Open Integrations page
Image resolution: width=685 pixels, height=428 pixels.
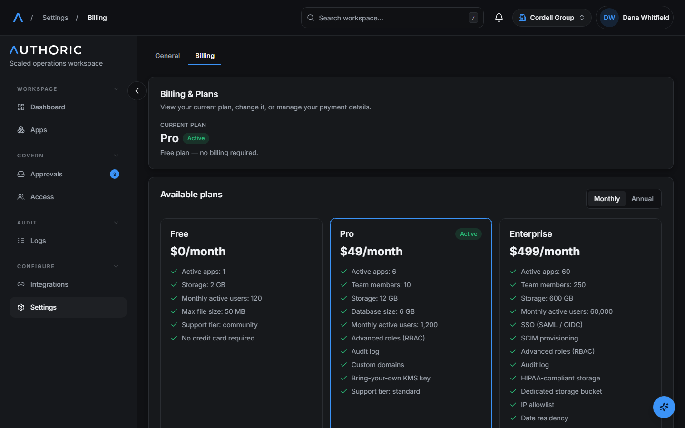point(68,284)
